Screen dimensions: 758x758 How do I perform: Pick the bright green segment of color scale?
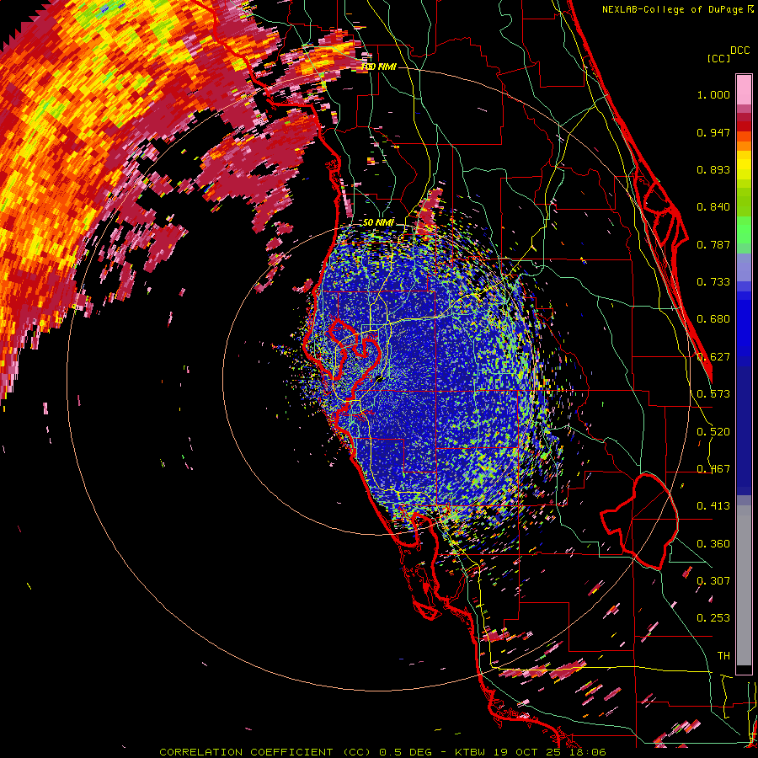pyautogui.click(x=744, y=230)
